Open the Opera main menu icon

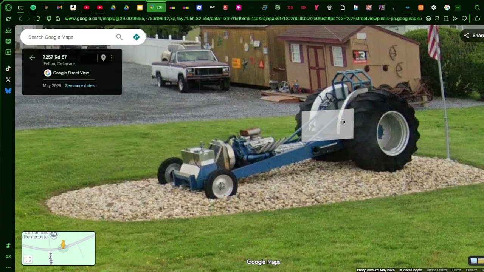(x=8, y=8)
